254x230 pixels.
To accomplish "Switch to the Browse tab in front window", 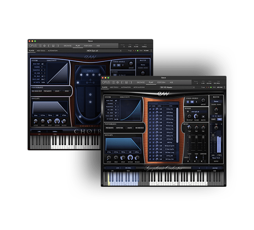I will (141, 82).
